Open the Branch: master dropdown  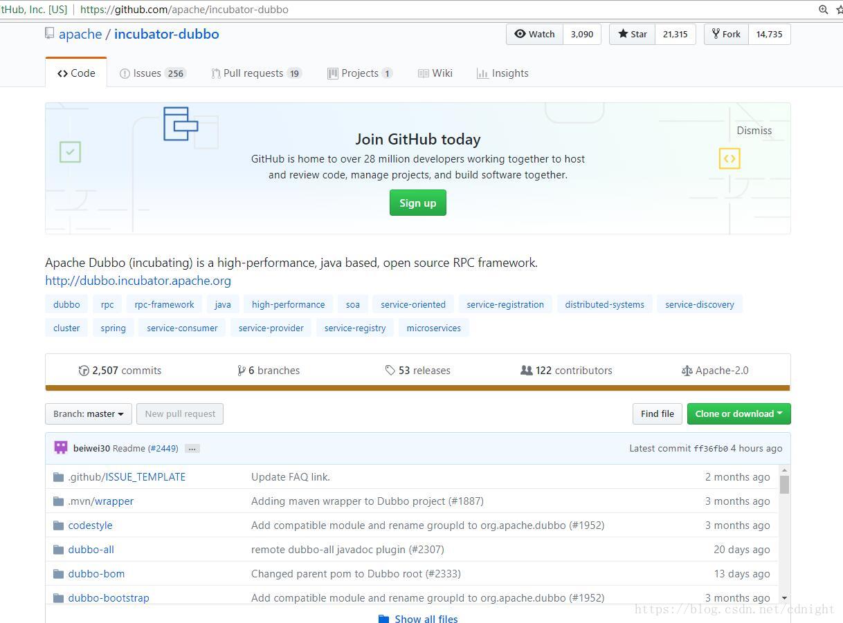click(x=89, y=413)
